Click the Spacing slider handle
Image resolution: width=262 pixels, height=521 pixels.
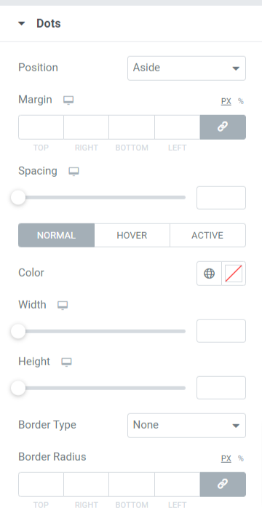18,198
